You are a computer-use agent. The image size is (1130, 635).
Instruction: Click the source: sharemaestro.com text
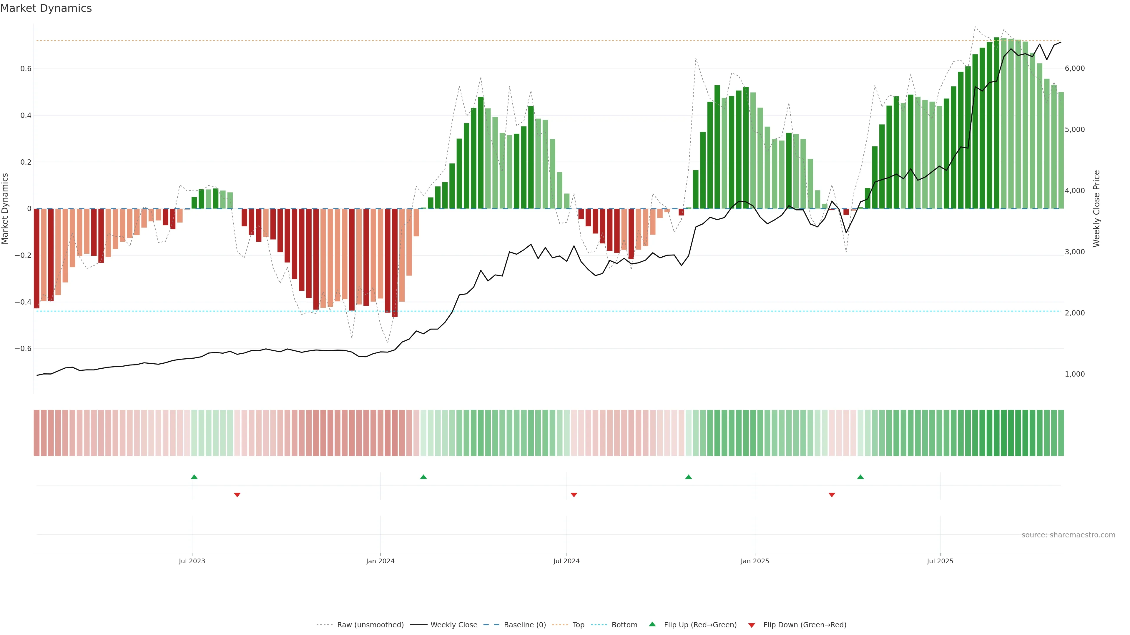pos(1068,535)
